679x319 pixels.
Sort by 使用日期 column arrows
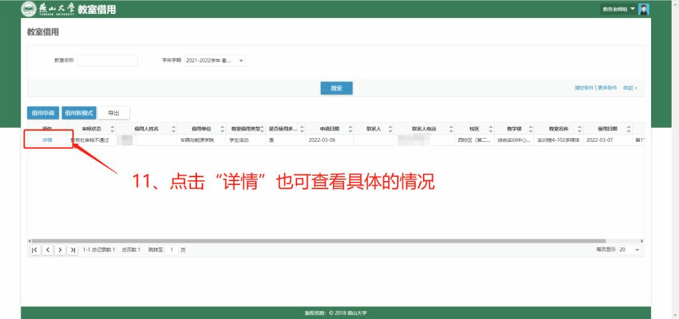(x=627, y=129)
